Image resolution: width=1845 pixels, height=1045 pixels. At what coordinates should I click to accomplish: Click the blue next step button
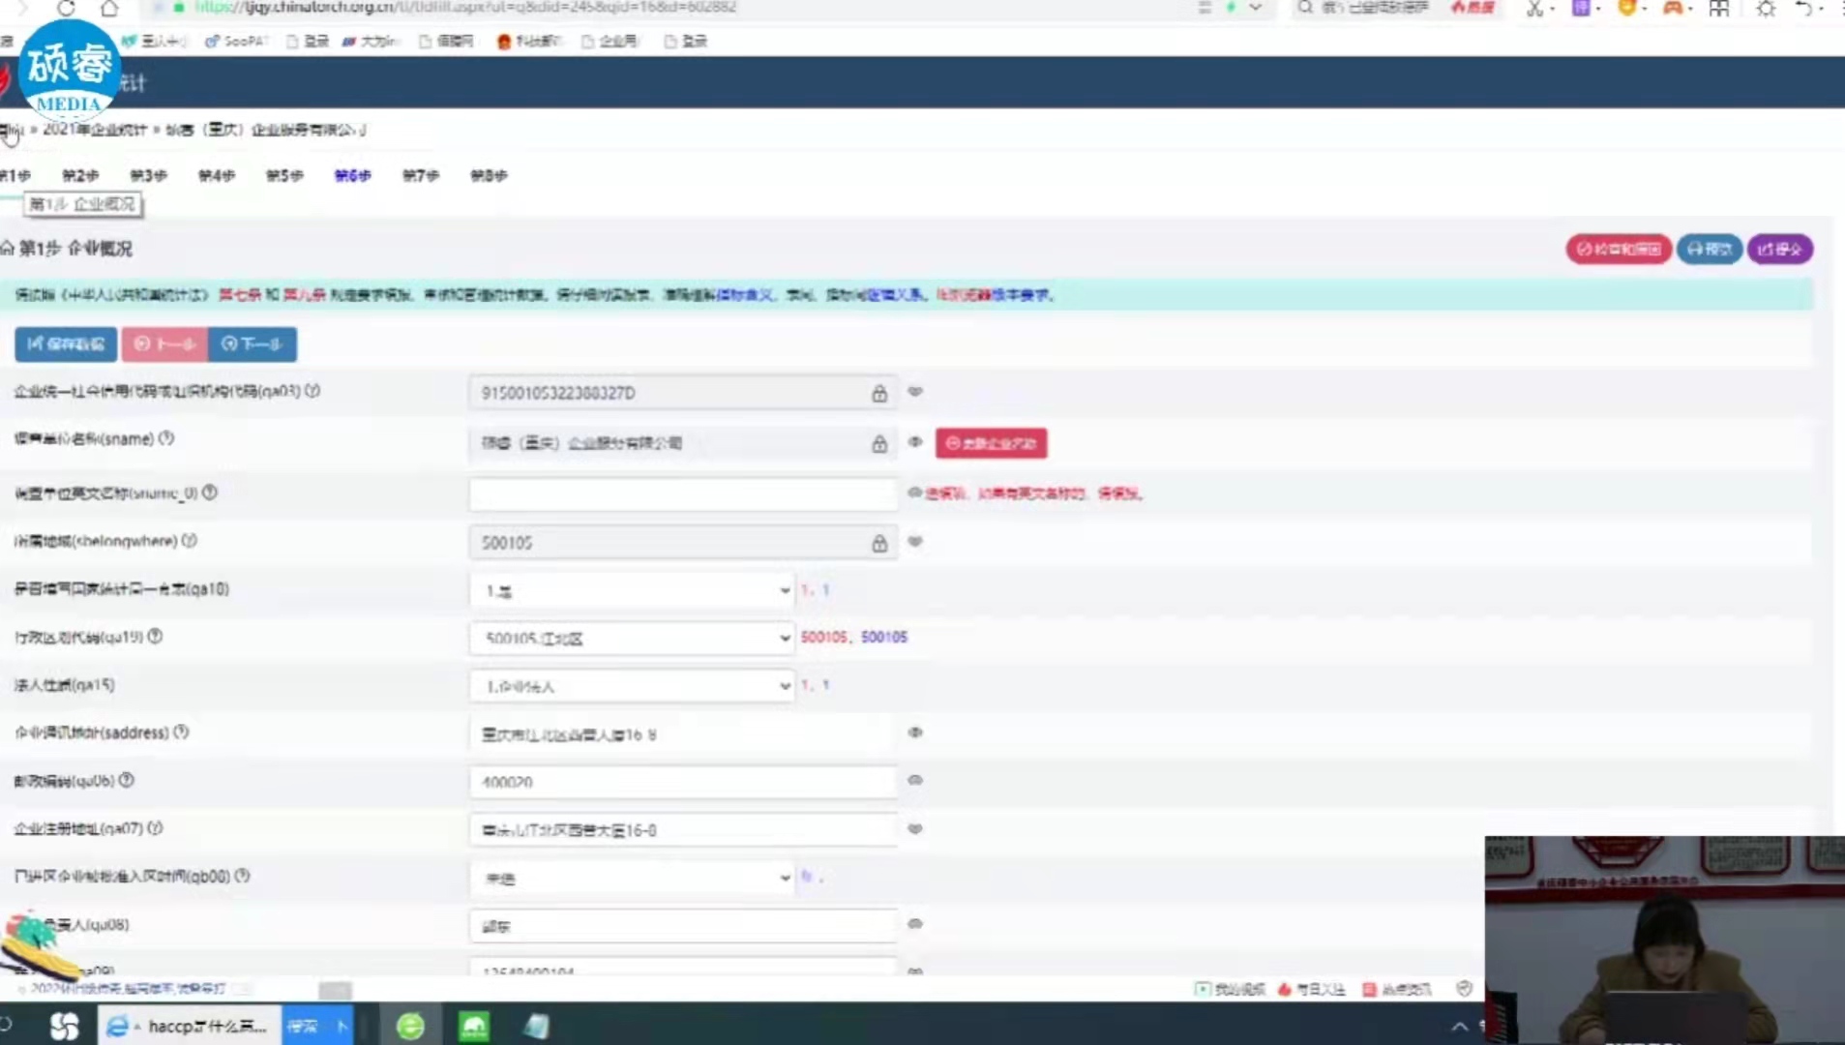click(x=253, y=344)
